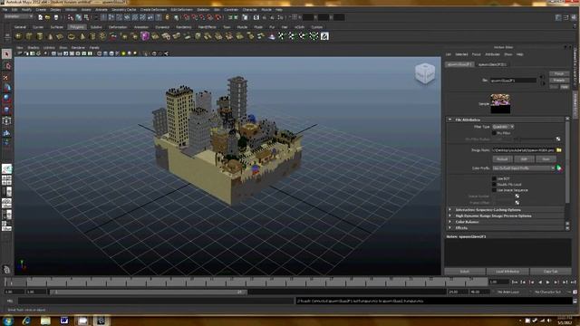Screen dimensions: 580x326
Task: Open the Render View window icon
Action: (256, 17)
